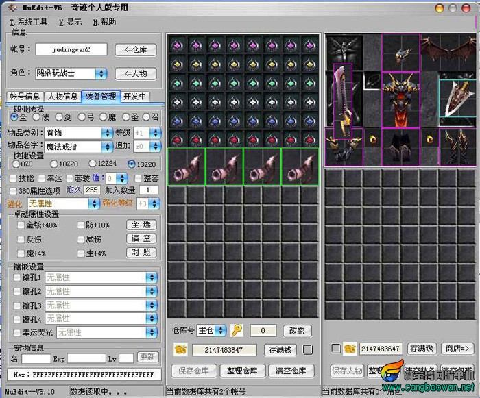Select the 全 class radio button
480x398 pixels.
(x=14, y=117)
